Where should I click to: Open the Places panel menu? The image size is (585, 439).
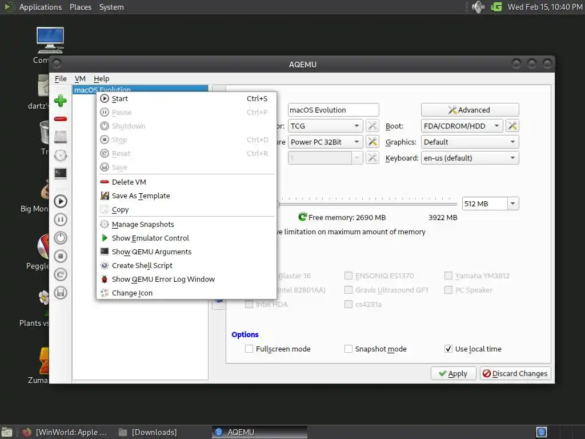pos(80,7)
